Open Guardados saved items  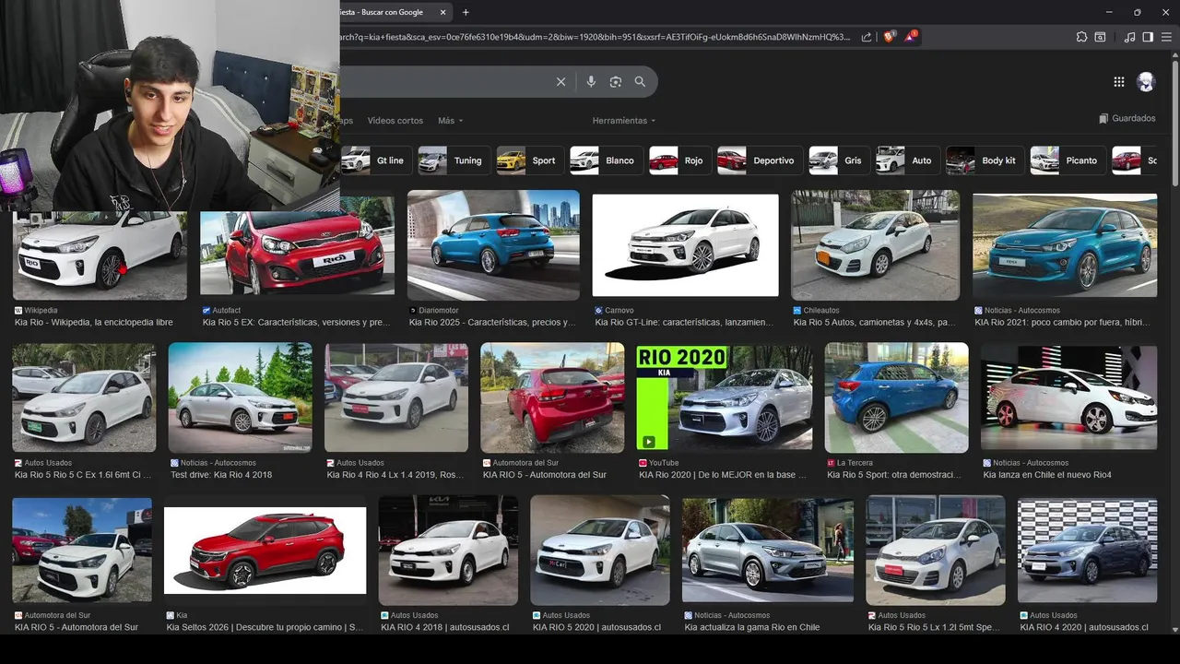tap(1127, 118)
